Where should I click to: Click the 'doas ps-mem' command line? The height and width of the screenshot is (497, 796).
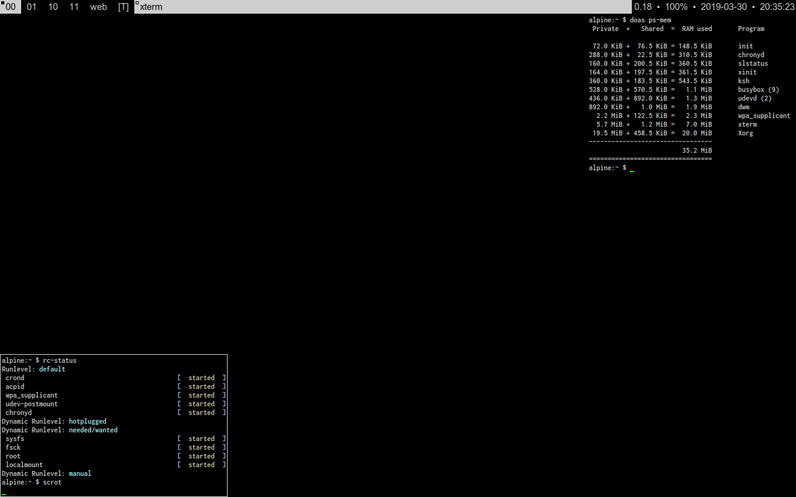(630, 20)
